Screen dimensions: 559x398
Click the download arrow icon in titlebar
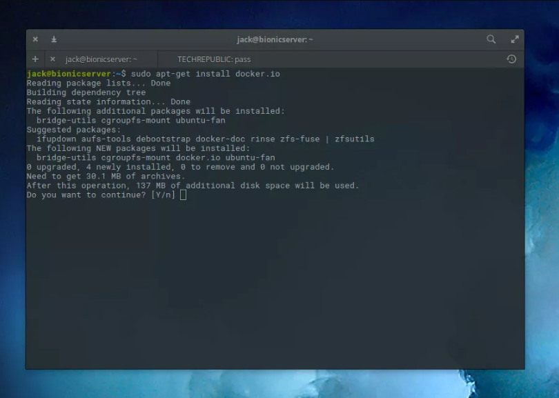(54, 39)
